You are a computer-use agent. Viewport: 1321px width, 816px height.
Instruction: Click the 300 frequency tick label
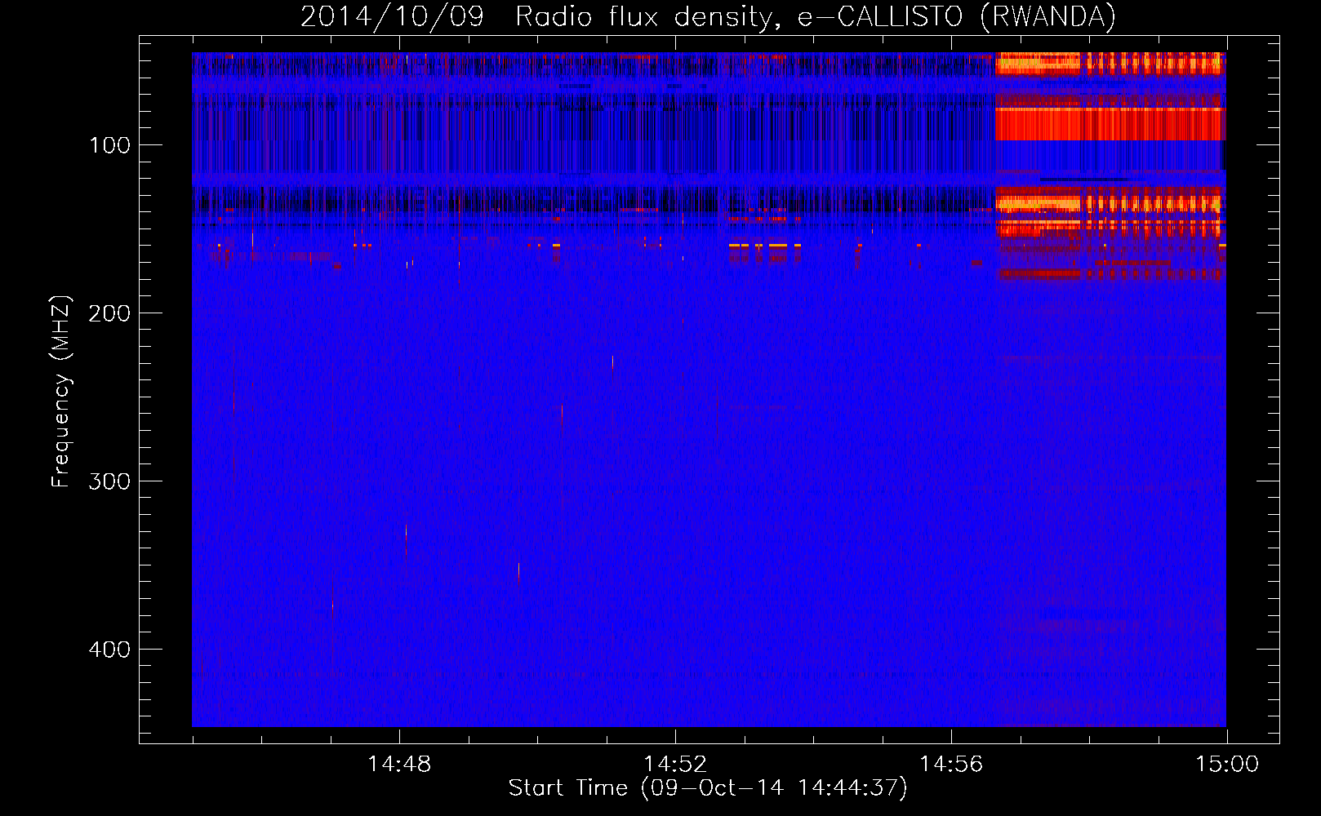pyautogui.click(x=110, y=481)
